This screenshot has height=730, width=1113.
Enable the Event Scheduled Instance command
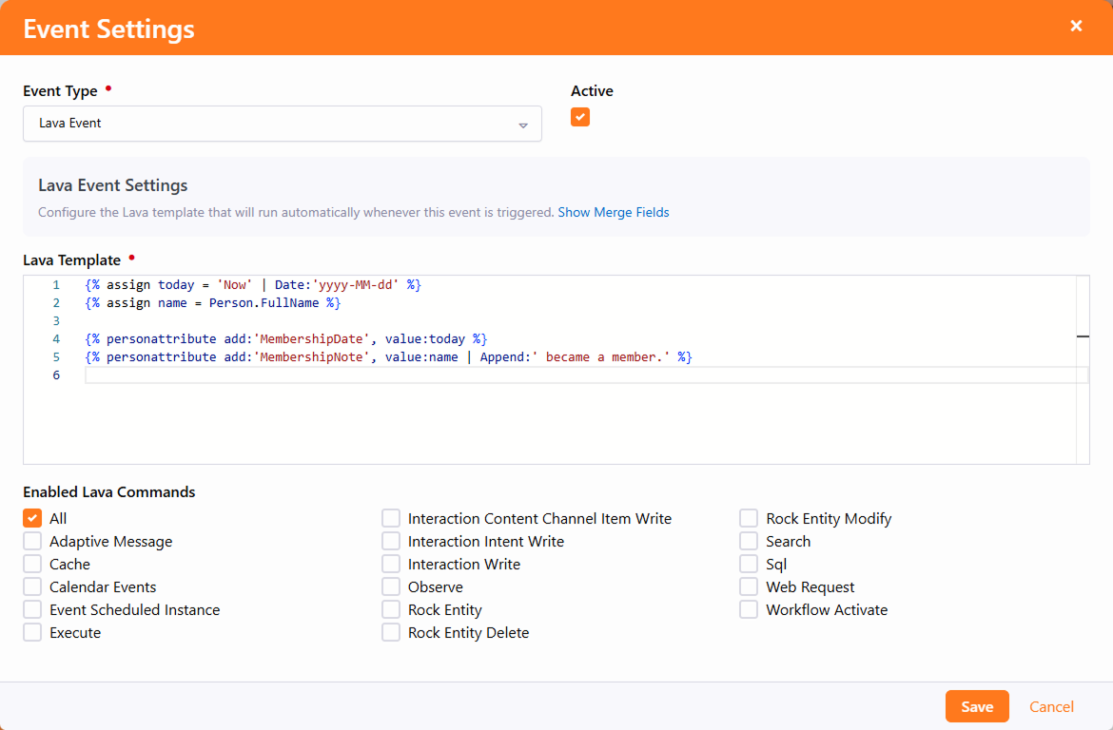tap(32, 609)
